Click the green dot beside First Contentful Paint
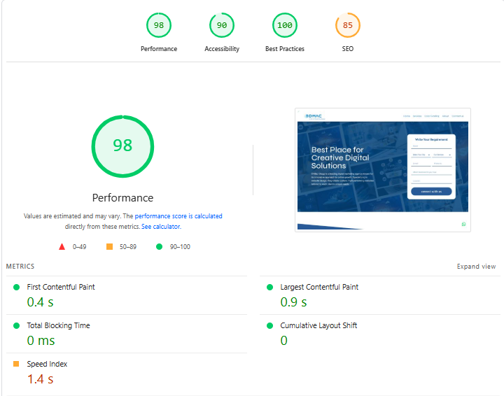Screen dimensions: 504x396 pos(16,287)
